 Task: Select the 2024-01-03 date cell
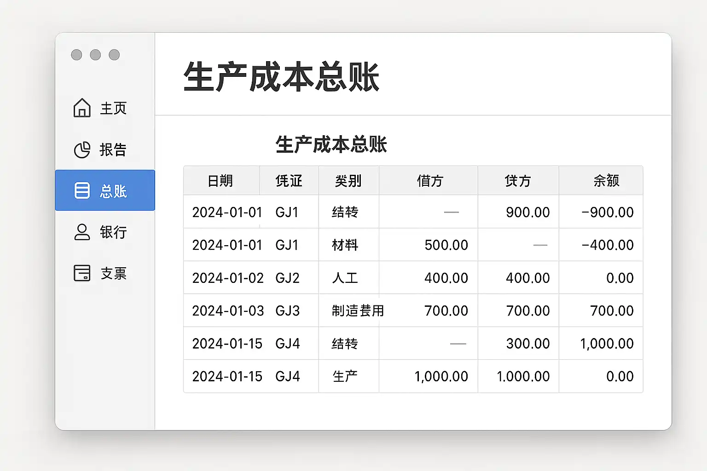[x=228, y=311]
